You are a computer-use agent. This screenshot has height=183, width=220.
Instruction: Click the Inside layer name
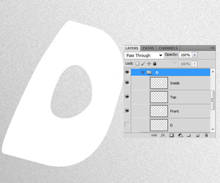click(175, 83)
